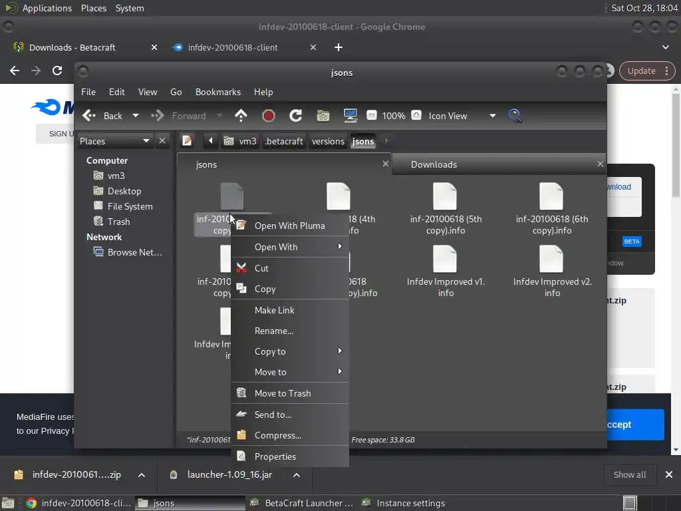Toggle the text-based location edit button
This screenshot has width=681, height=511.
click(x=188, y=141)
